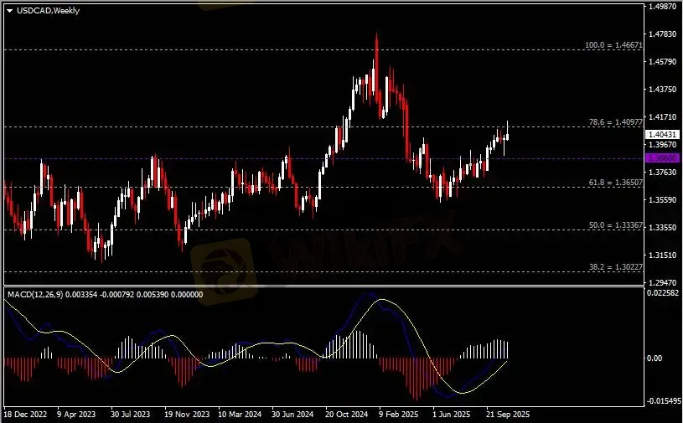Click the 20 Oct 2024 date marker

[346, 415]
